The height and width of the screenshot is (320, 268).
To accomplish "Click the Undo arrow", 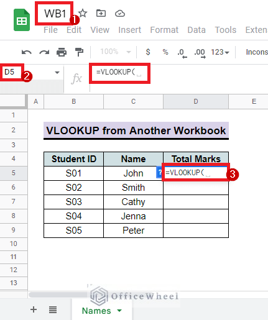I will (x=27, y=52).
